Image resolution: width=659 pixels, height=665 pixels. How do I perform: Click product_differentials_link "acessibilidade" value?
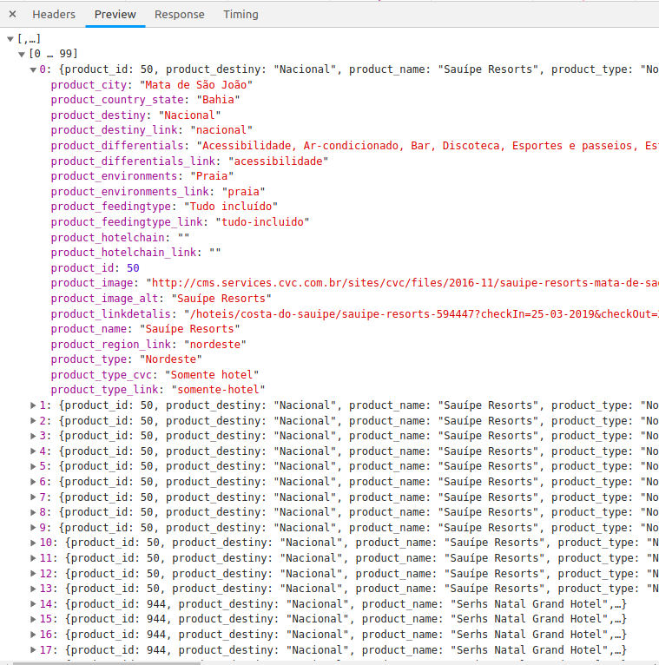tap(278, 161)
